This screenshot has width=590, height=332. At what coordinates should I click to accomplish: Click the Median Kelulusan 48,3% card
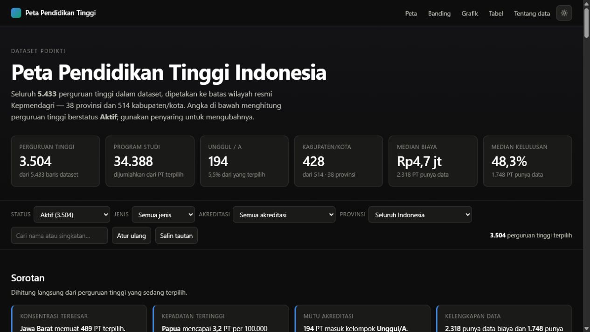(528, 161)
